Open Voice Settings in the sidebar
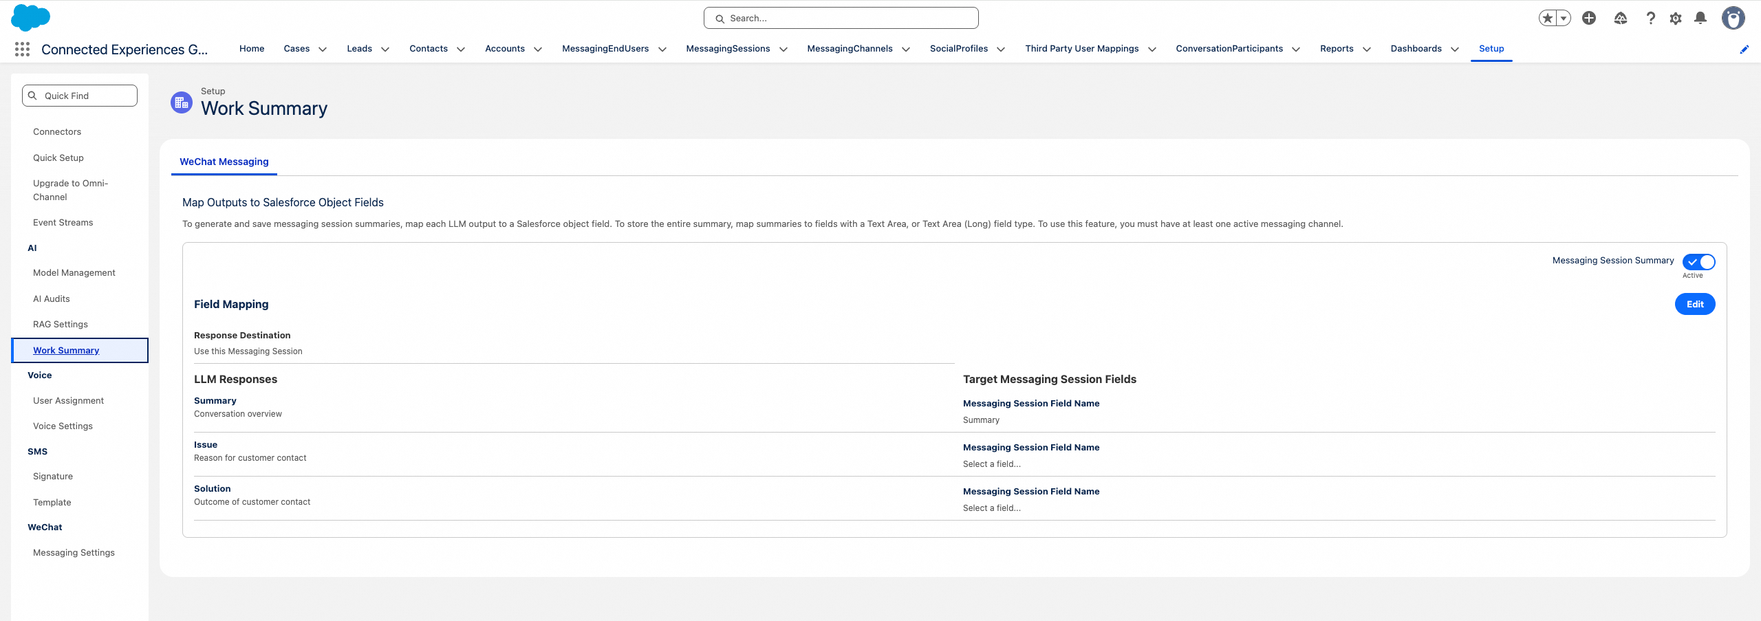Image resolution: width=1761 pixels, height=621 pixels. click(63, 426)
